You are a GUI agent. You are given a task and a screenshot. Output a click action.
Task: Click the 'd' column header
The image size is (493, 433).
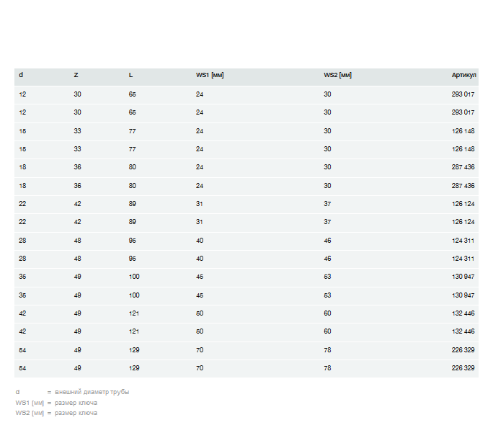[x=21, y=76]
